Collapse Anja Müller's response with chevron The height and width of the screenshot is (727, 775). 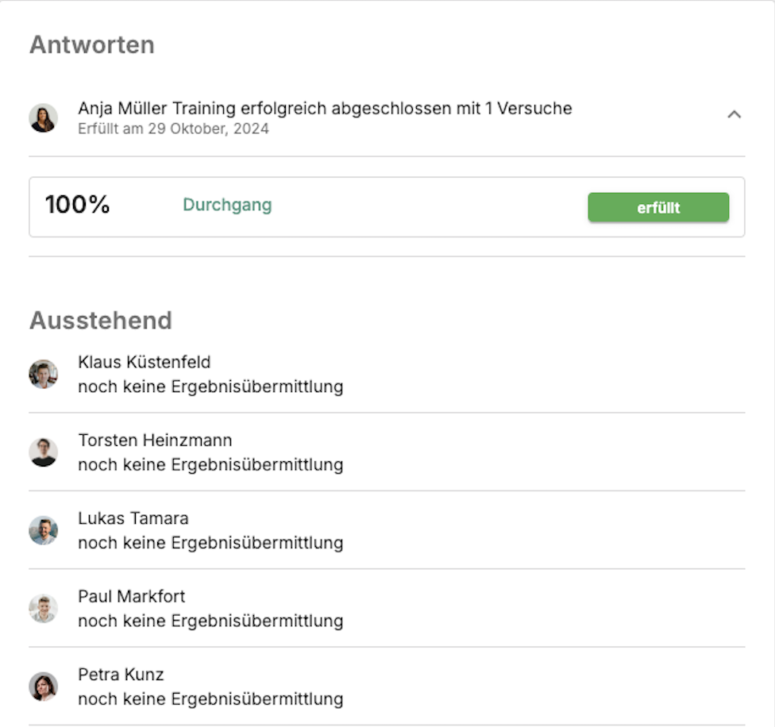(735, 115)
